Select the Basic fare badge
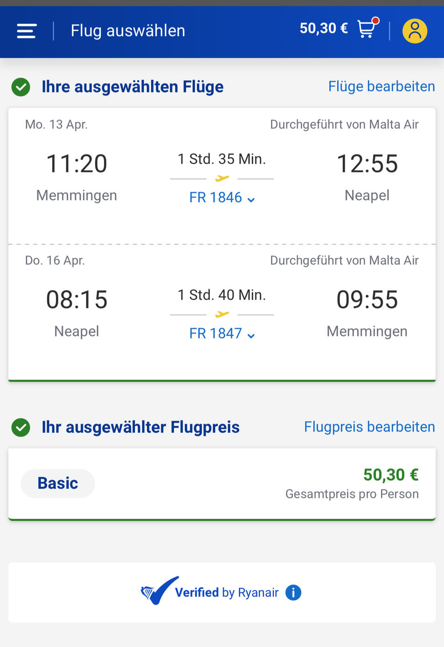 coord(58,483)
